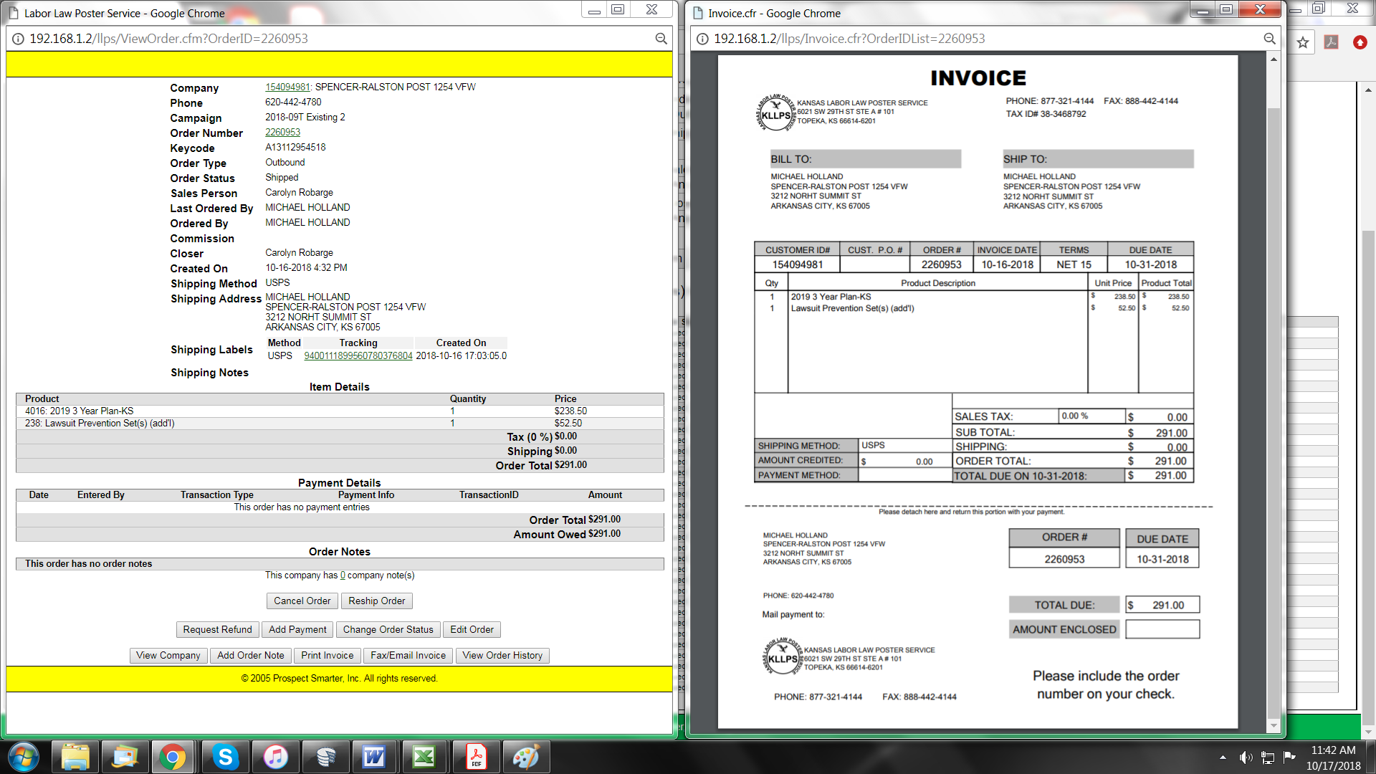Open Skype from the taskbar

click(225, 757)
